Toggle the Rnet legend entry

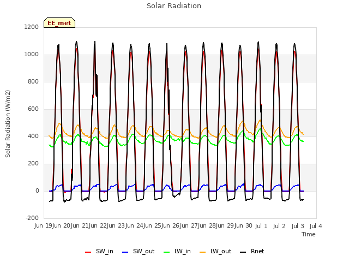pyautogui.click(x=252, y=251)
